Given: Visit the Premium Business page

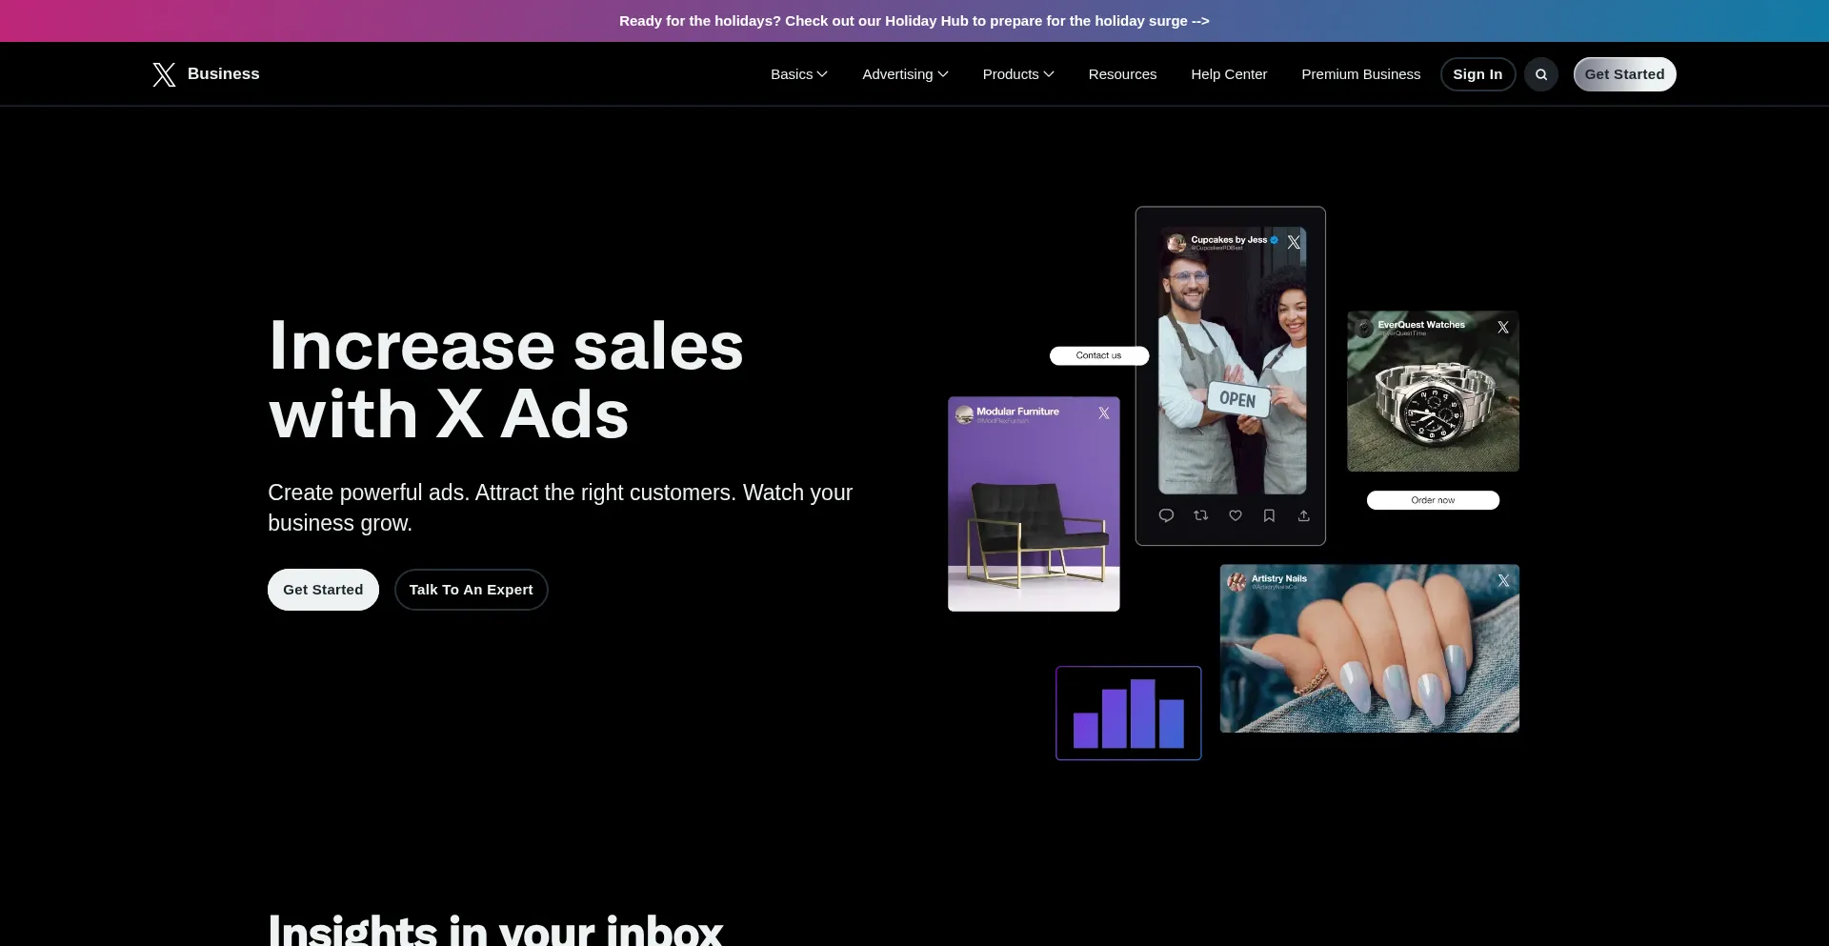Looking at the screenshot, I should [1360, 74].
